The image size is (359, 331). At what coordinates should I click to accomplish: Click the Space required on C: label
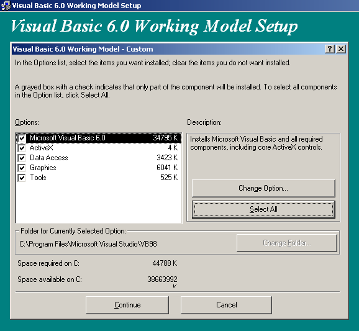(48, 263)
